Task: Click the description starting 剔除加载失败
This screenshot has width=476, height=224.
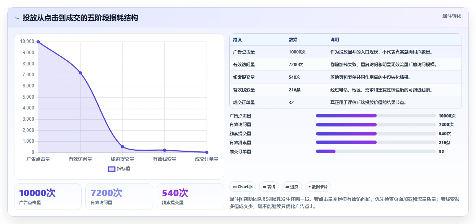Action: tap(383, 65)
